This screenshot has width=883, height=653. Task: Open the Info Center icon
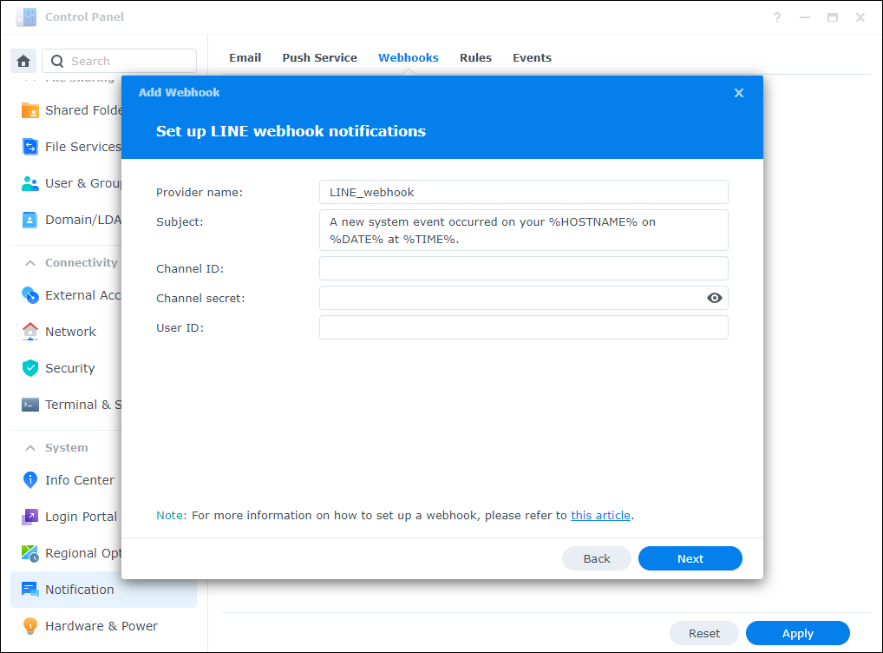click(29, 480)
